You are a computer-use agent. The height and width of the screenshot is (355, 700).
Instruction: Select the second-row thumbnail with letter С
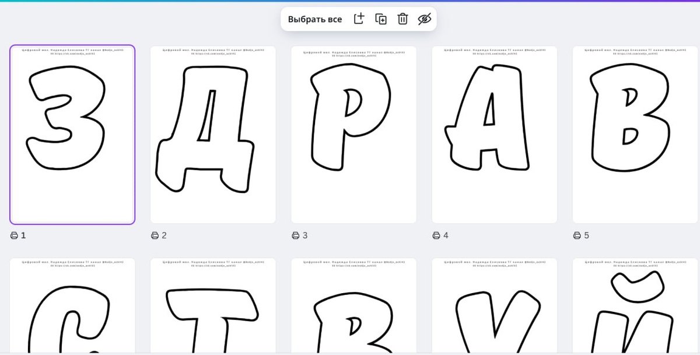[x=72, y=305]
